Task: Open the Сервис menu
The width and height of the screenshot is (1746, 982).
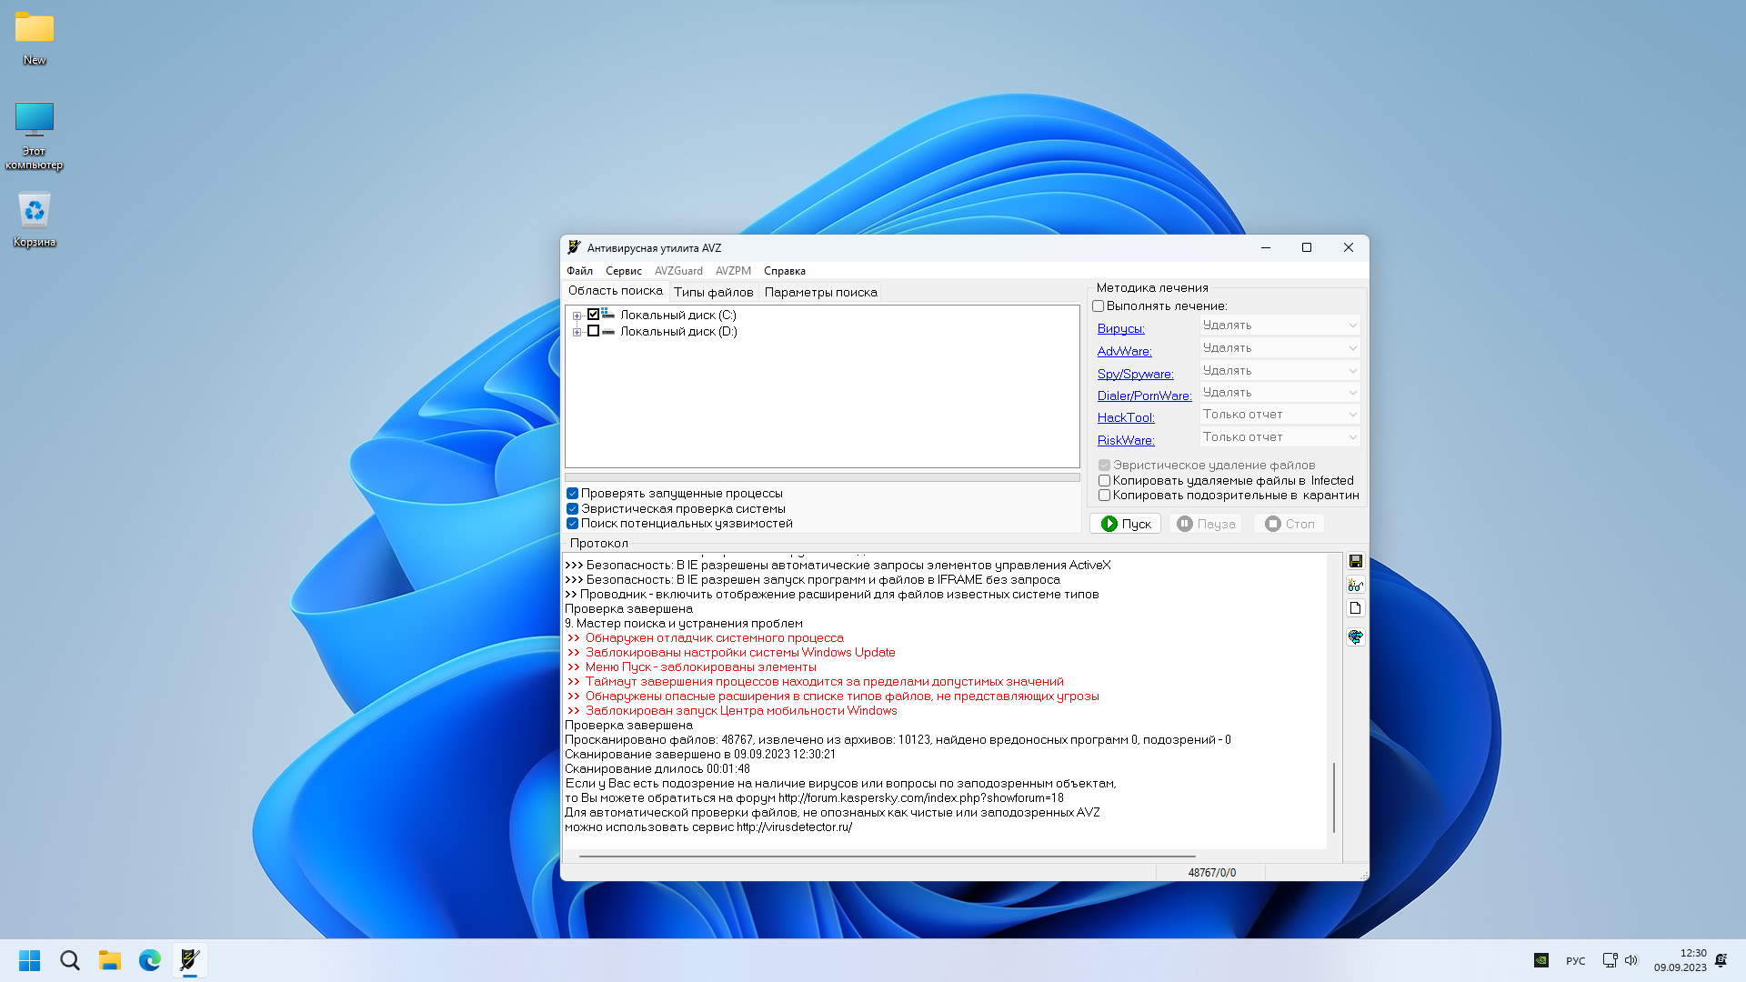Action: (x=623, y=271)
